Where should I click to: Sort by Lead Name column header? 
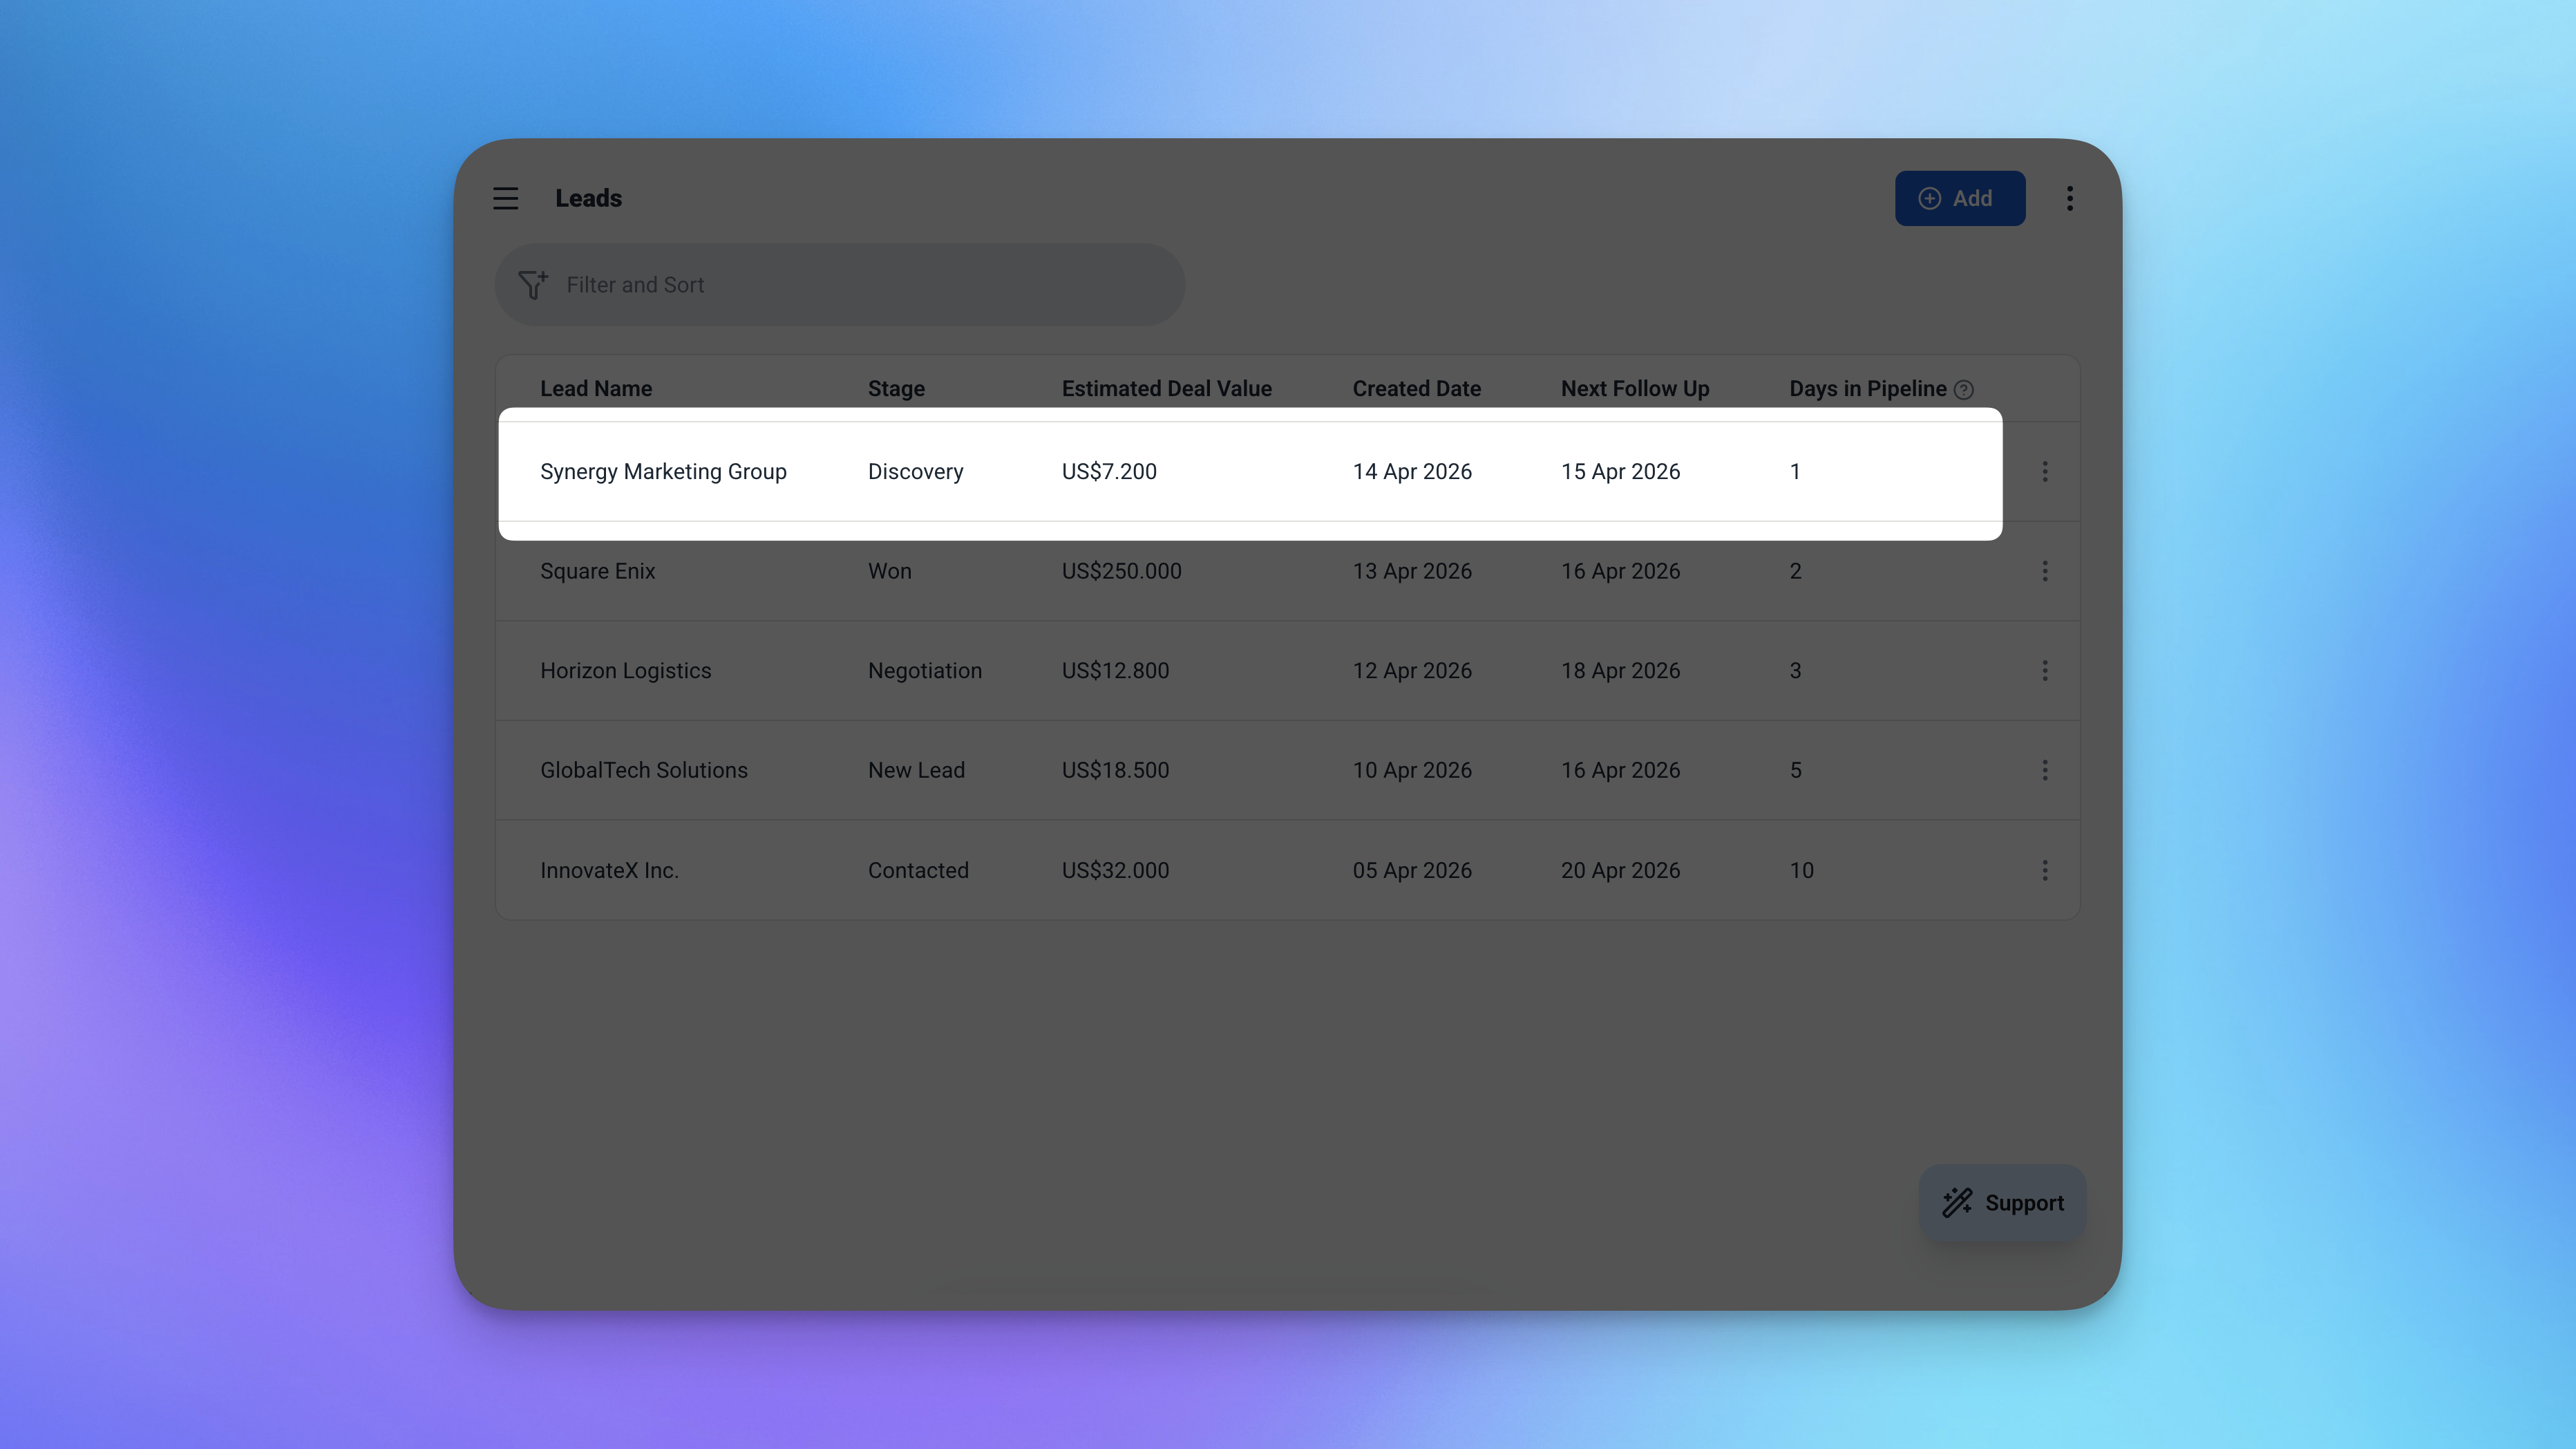pyautogui.click(x=596, y=389)
